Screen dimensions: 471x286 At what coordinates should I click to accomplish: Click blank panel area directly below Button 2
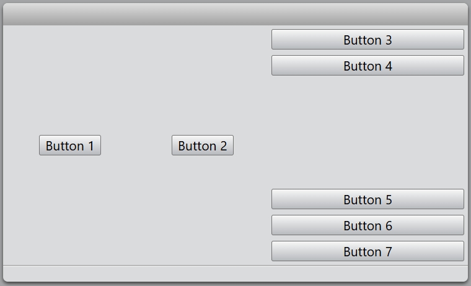[x=203, y=204]
